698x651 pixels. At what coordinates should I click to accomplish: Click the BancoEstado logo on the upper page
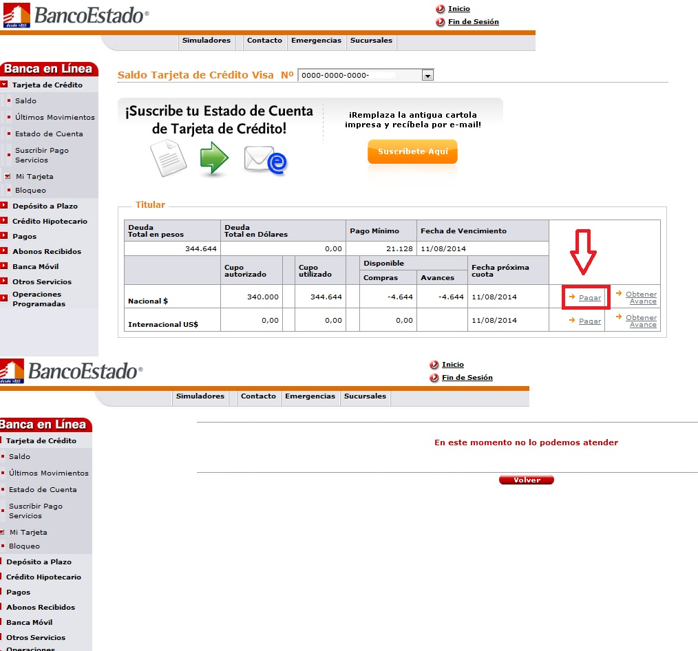click(x=76, y=15)
